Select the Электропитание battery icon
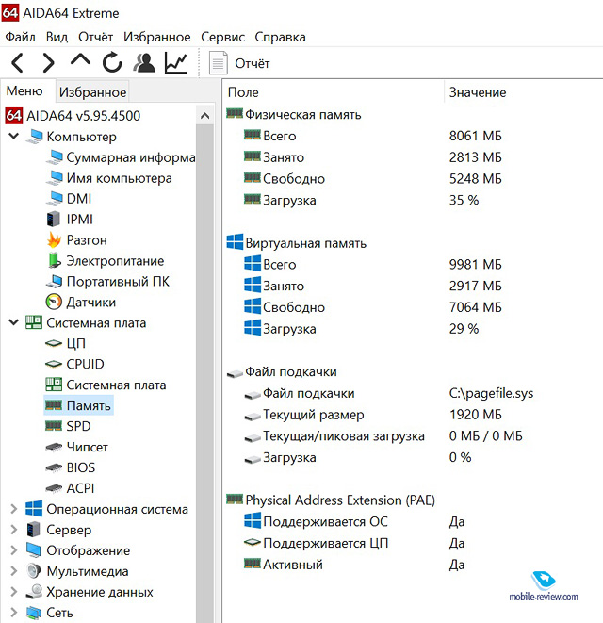Viewport: 603px width, 623px height. tap(54, 260)
